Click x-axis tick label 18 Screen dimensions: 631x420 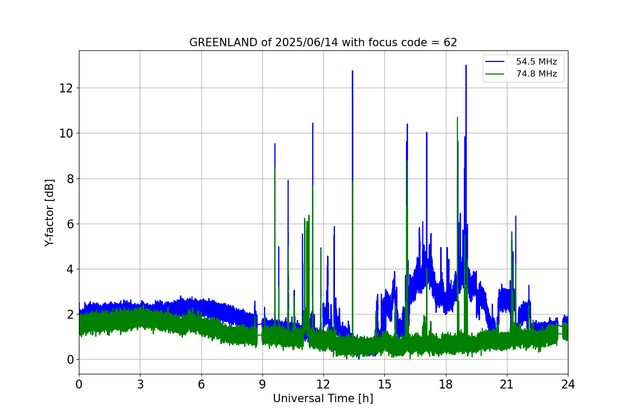[446, 384]
